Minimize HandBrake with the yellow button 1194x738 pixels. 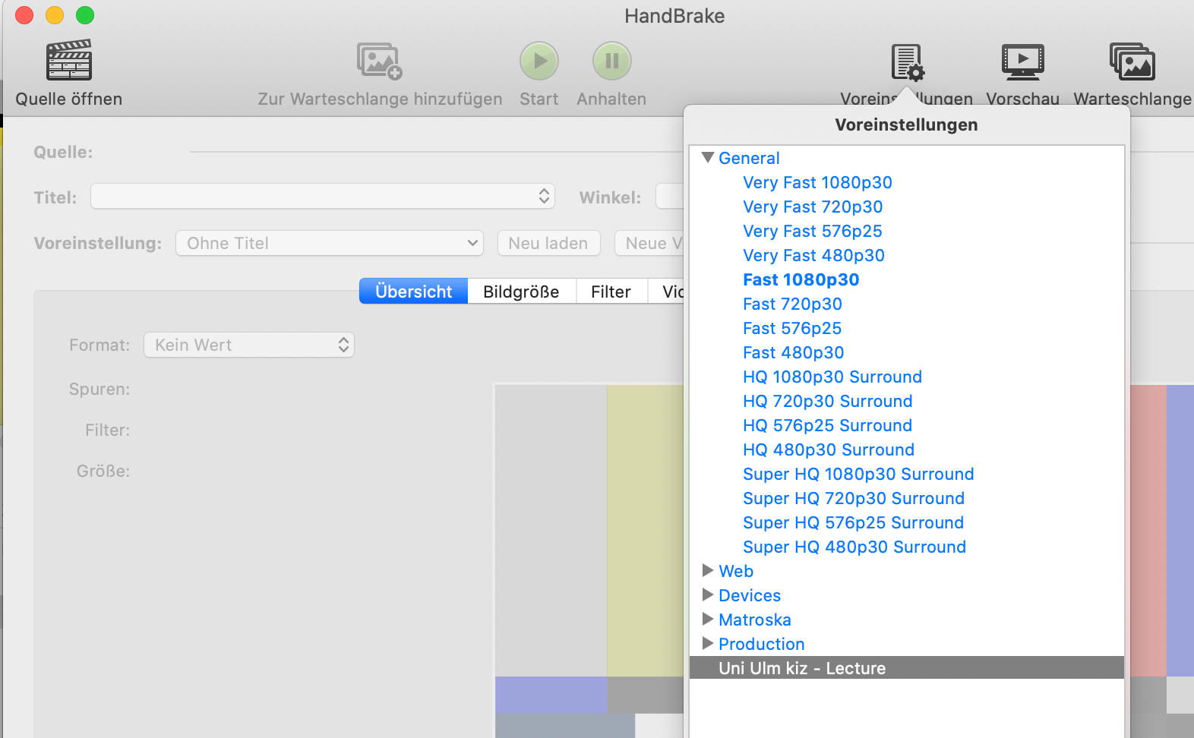tap(55, 15)
